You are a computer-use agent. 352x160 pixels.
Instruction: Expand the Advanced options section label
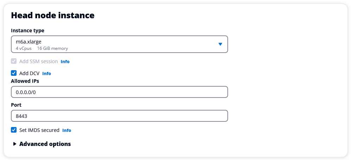[45, 144]
